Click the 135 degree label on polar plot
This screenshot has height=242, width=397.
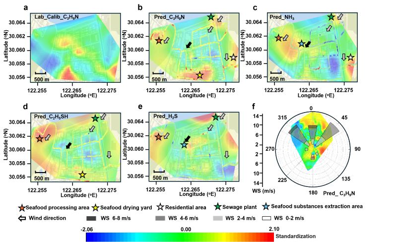point(346,179)
